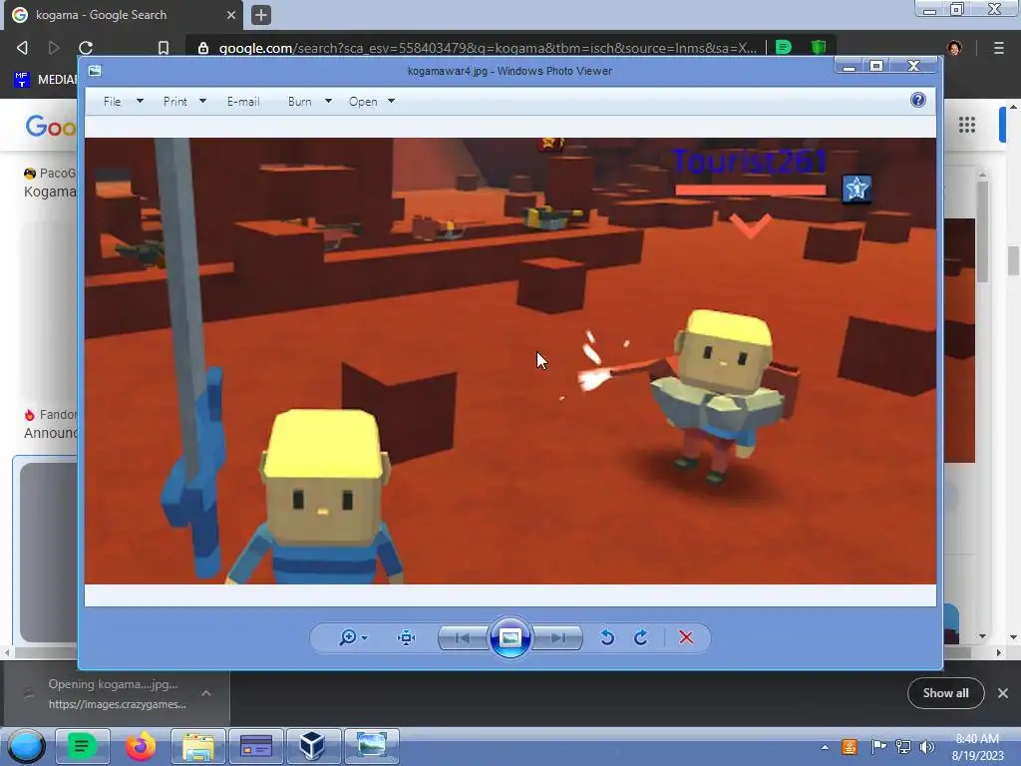Open the File menu in Photo Viewer
Viewport: 1021px width, 766px height.
pyautogui.click(x=112, y=102)
